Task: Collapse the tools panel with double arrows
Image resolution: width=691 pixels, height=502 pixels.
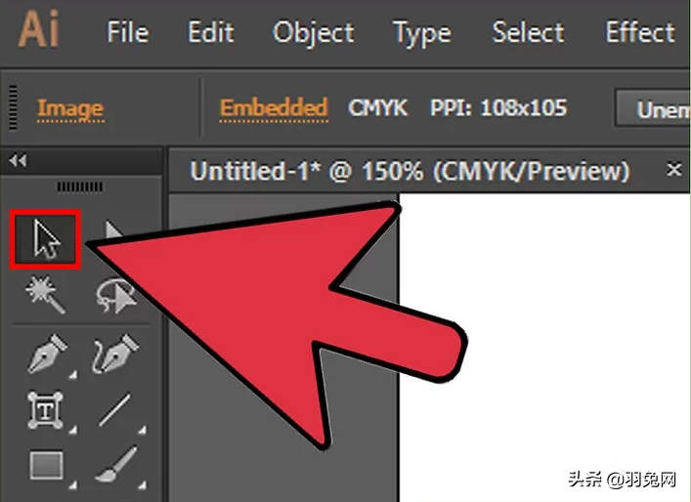Action: [18, 161]
